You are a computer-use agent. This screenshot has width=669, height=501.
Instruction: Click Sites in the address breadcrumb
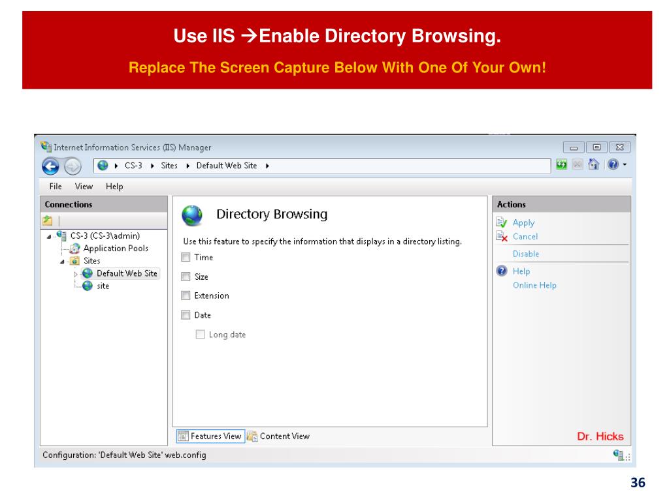pos(169,165)
